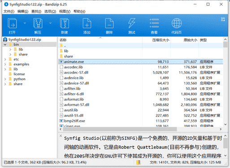Click the Bandizip logo in title bar
The height and width of the screenshot is (168, 230).
click(6, 4)
